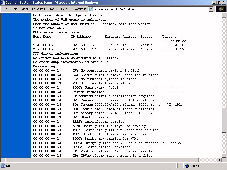The width and height of the screenshot is (227, 170).
Task: Click the Host Name column header
Action: tap(42, 37)
